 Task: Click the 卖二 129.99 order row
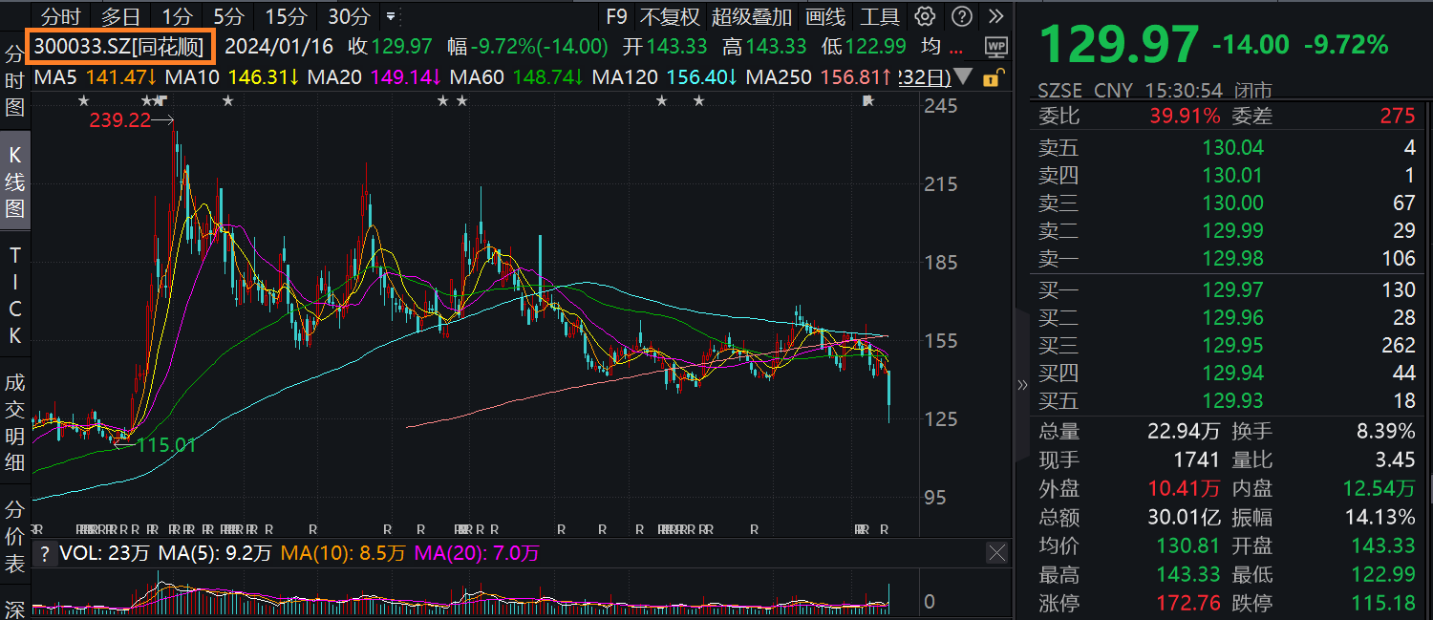1228,230
